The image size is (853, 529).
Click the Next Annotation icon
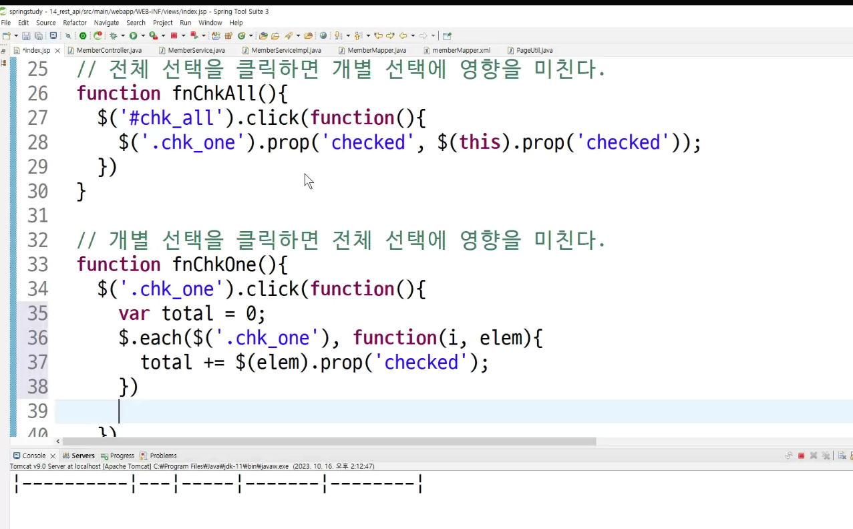(x=337, y=35)
